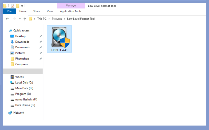The height and width of the screenshot is (130, 209).
Task: Select Main Data (D:) label
Action: (24, 88)
